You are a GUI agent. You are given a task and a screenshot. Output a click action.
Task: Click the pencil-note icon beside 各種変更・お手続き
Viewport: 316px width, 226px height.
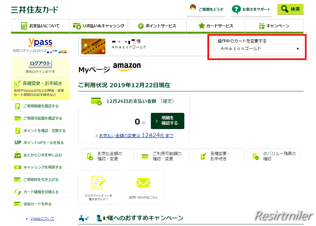click(x=17, y=84)
